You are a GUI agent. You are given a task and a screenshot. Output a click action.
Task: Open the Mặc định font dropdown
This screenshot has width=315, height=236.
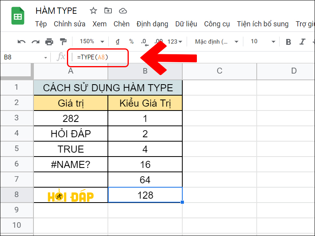click(x=216, y=42)
